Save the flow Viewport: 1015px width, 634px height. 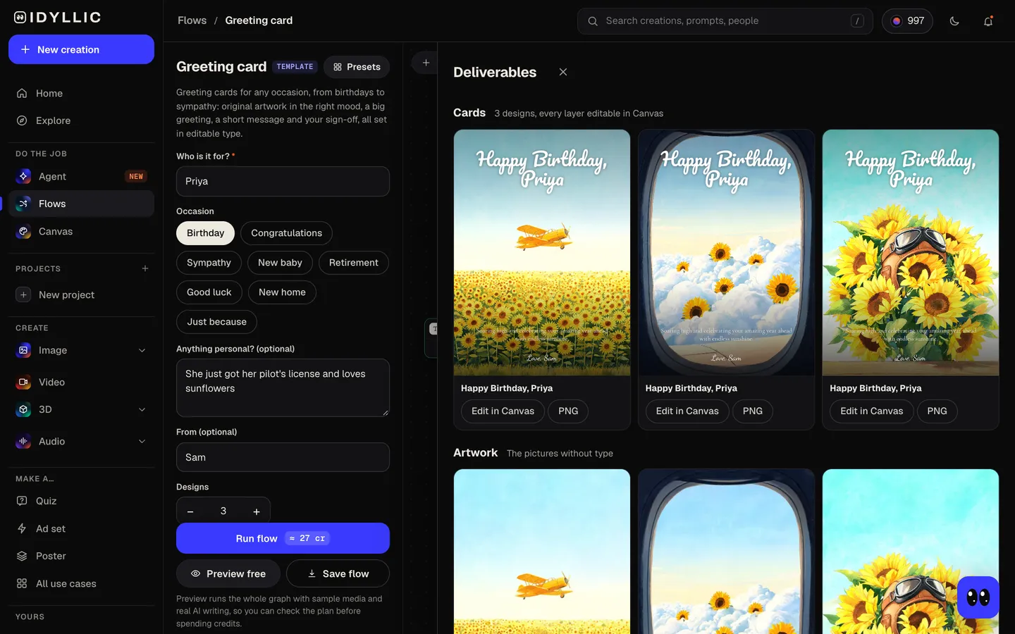pos(338,573)
